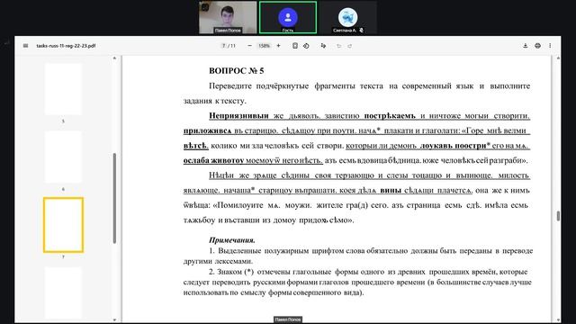Select the page 8 thumbnail below page 7
The image size is (576, 324).
click(x=63, y=293)
